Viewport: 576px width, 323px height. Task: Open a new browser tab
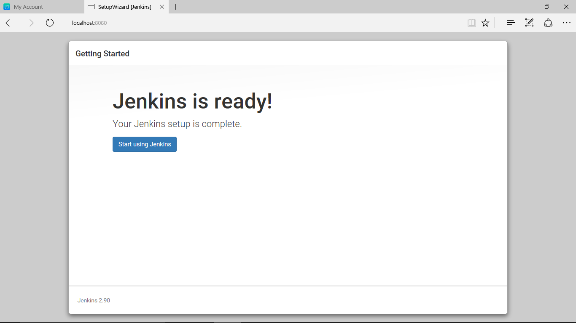click(x=176, y=7)
